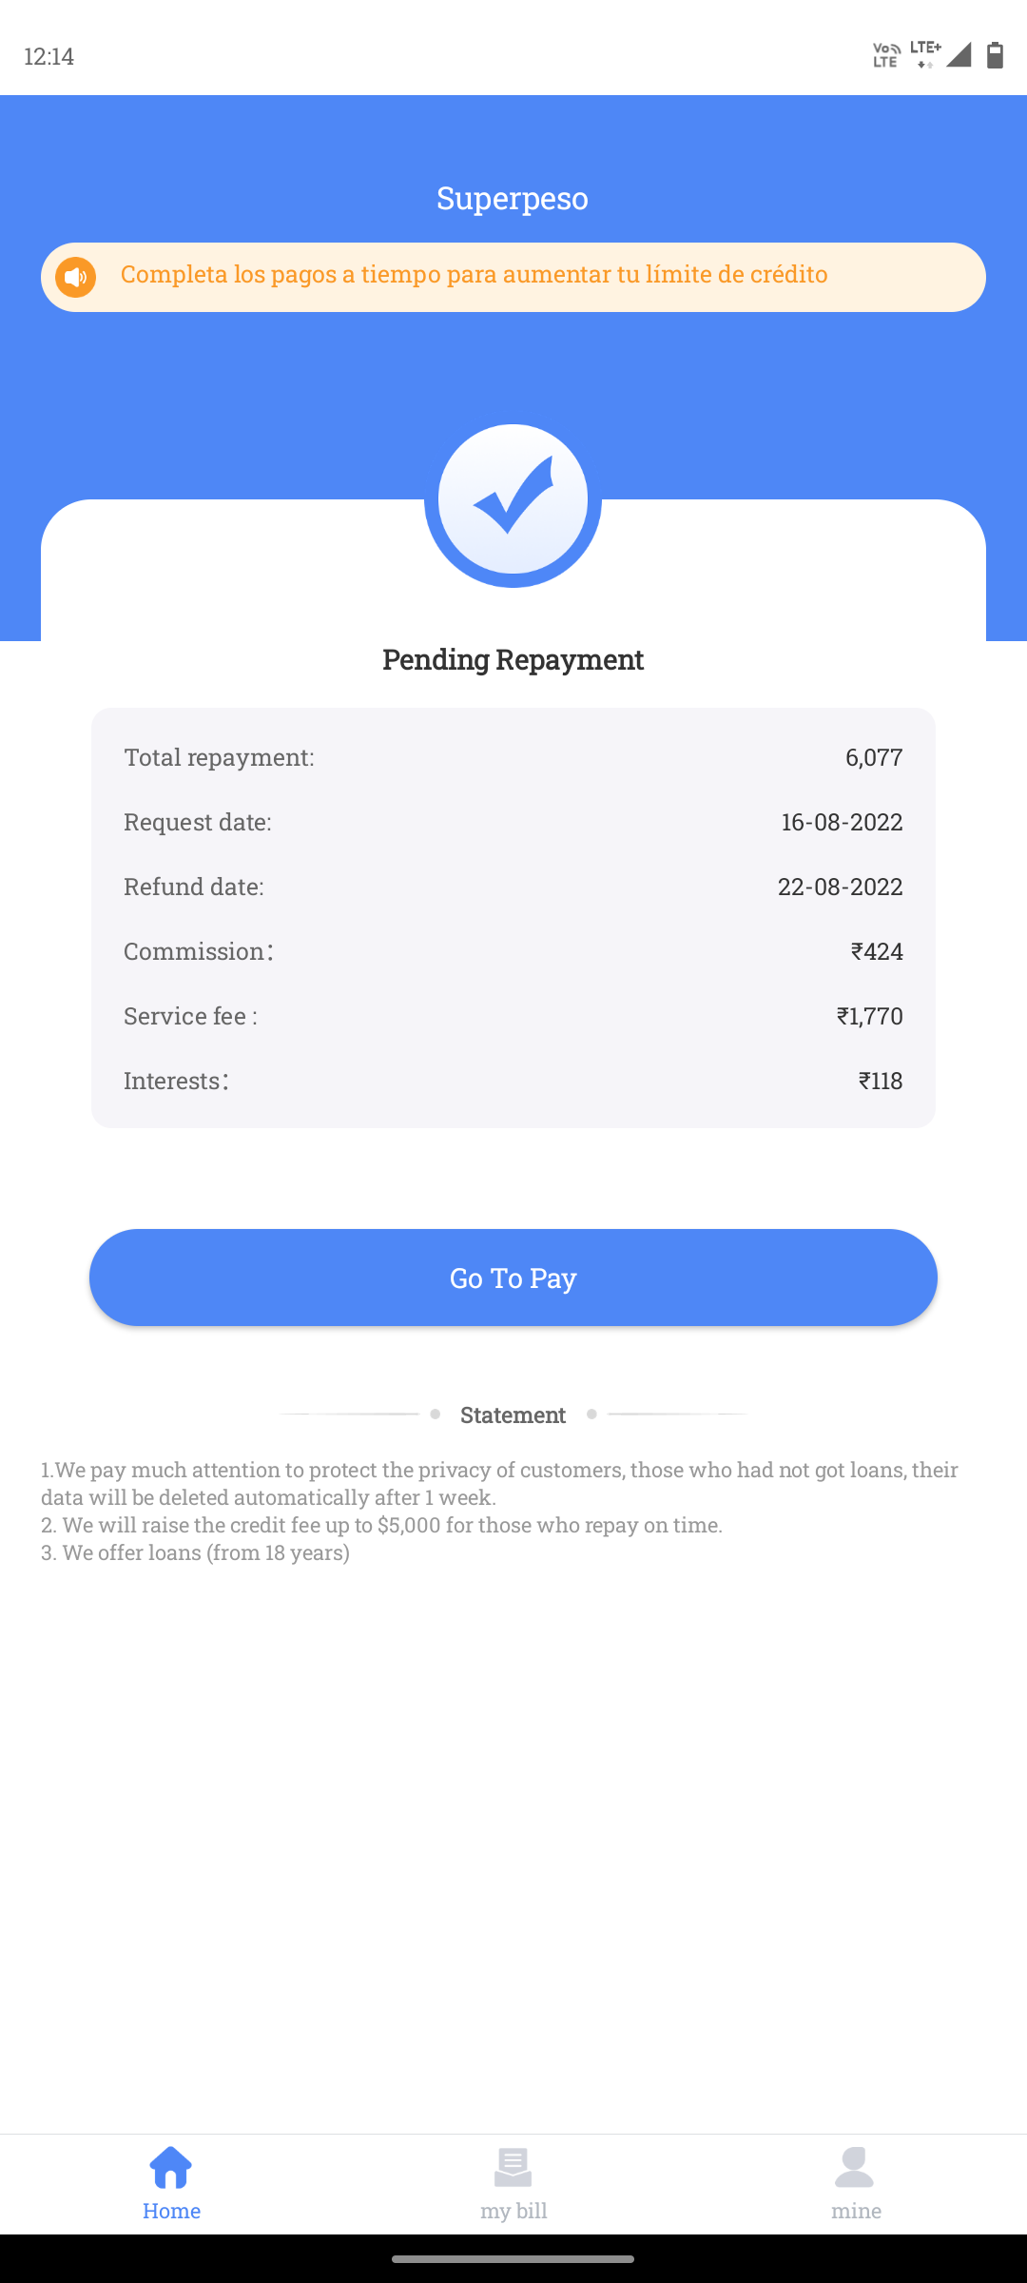This screenshot has height=2283, width=1027.
Task: Tap the large blue checkmark circle
Action: 513,500
